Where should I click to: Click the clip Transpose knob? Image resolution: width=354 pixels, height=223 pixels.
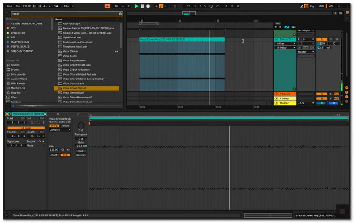[x=81, y=125]
